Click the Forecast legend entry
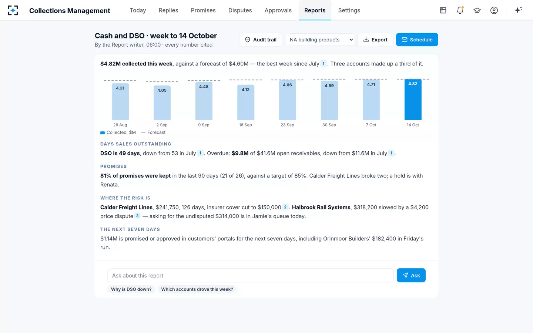The image size is (533, 333). pos(153,132)
